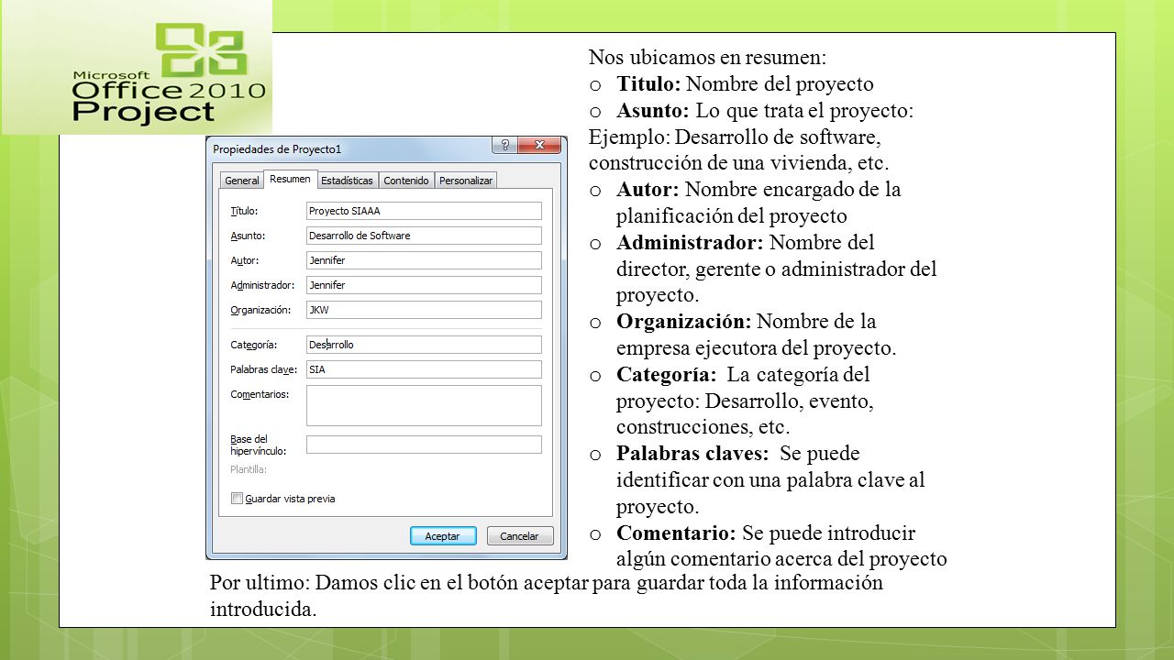Focus the Autor input field

point(424,260)
